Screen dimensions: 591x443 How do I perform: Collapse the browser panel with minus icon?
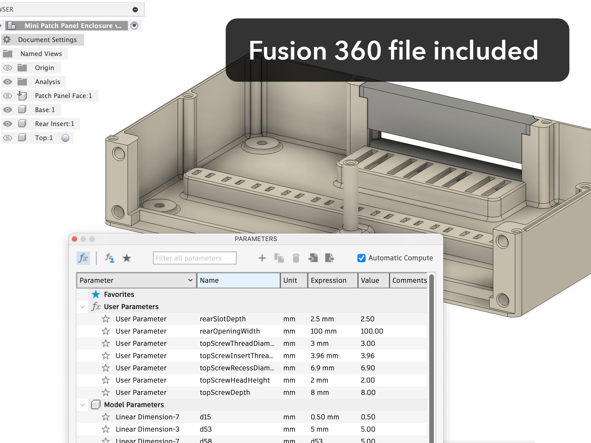[135, 10]
